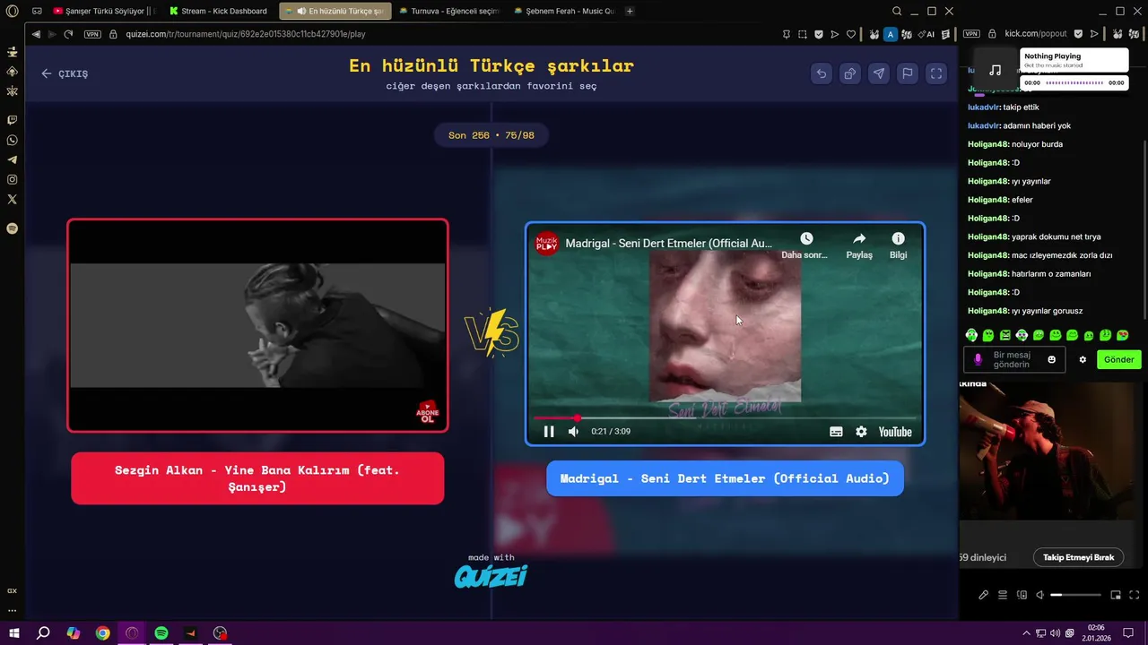Screen dimensions: 1148x645
Task: Open Spotify from taskbar
Action: (x=161, y=632)
